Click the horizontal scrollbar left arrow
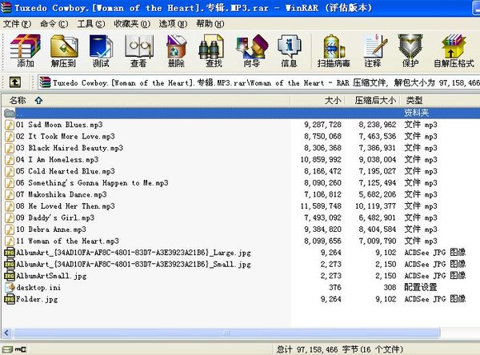 [6, 333]
